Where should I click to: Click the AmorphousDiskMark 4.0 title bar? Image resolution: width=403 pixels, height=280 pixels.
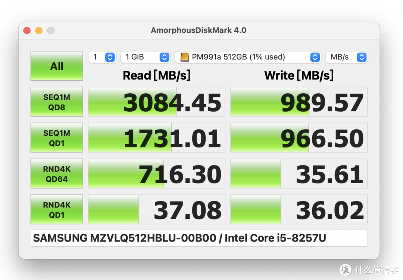click(199, 30)
